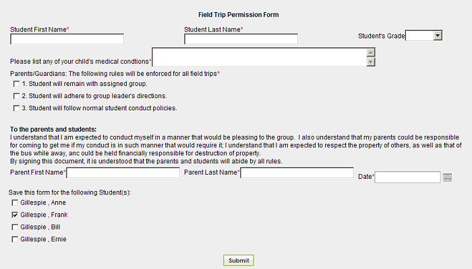Select the medical conditions text area
The width and height of the screenshot is (472, 269).
260,57
